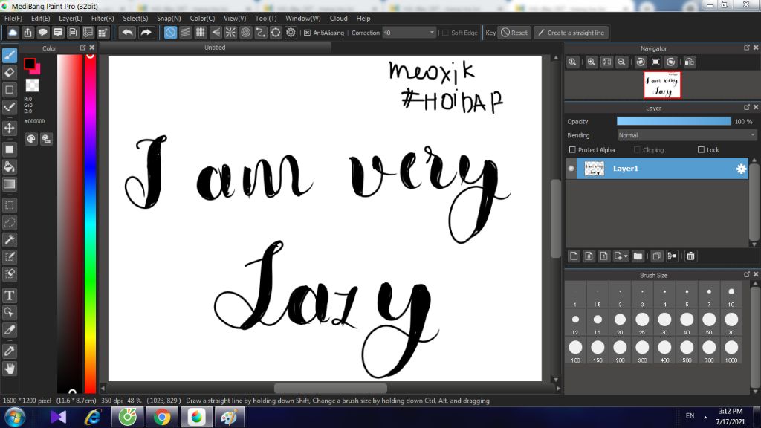Viewport: 761px width, 428px height.
Task: Click the cloud save icon
Action: coord(13,33)
